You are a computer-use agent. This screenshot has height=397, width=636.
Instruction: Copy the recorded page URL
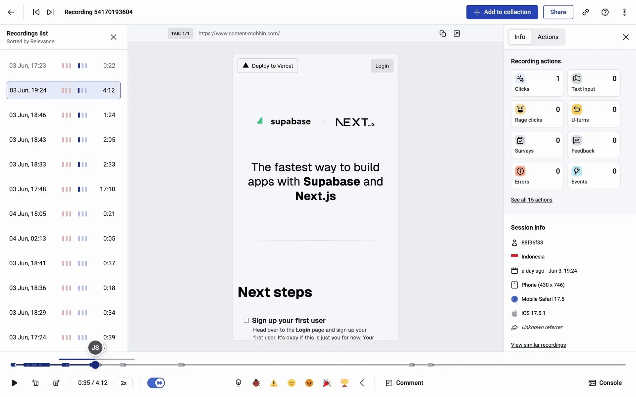point(443,33)
